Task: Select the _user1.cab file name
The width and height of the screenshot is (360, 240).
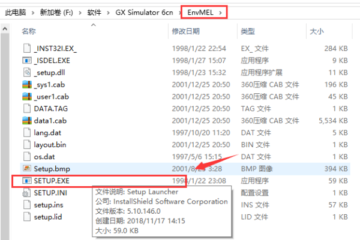Action: coord(52,96)
